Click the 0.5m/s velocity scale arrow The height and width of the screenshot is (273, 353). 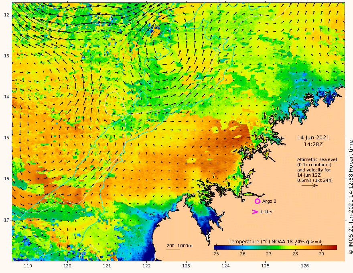point(310,185)
